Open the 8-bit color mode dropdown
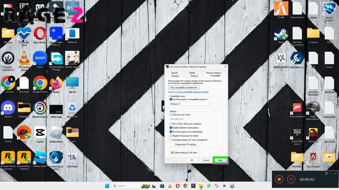 pyautogui.click(x=182, y=119)
